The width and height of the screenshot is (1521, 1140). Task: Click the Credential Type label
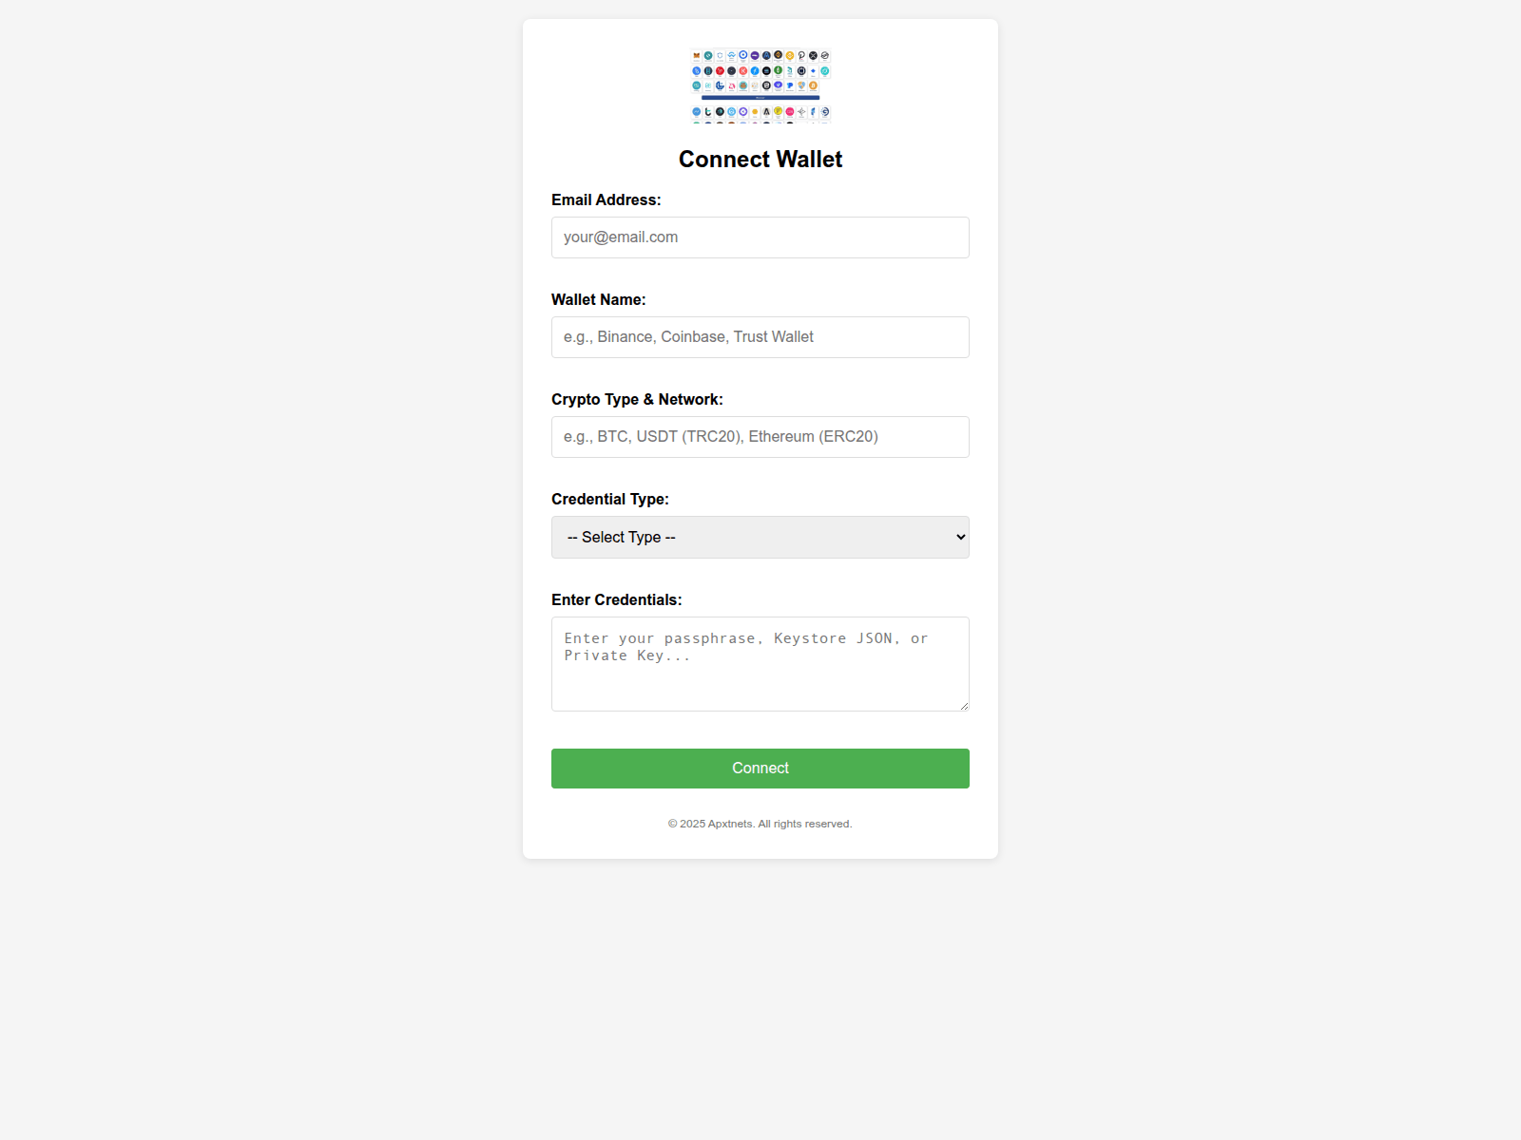coord(609,499)
